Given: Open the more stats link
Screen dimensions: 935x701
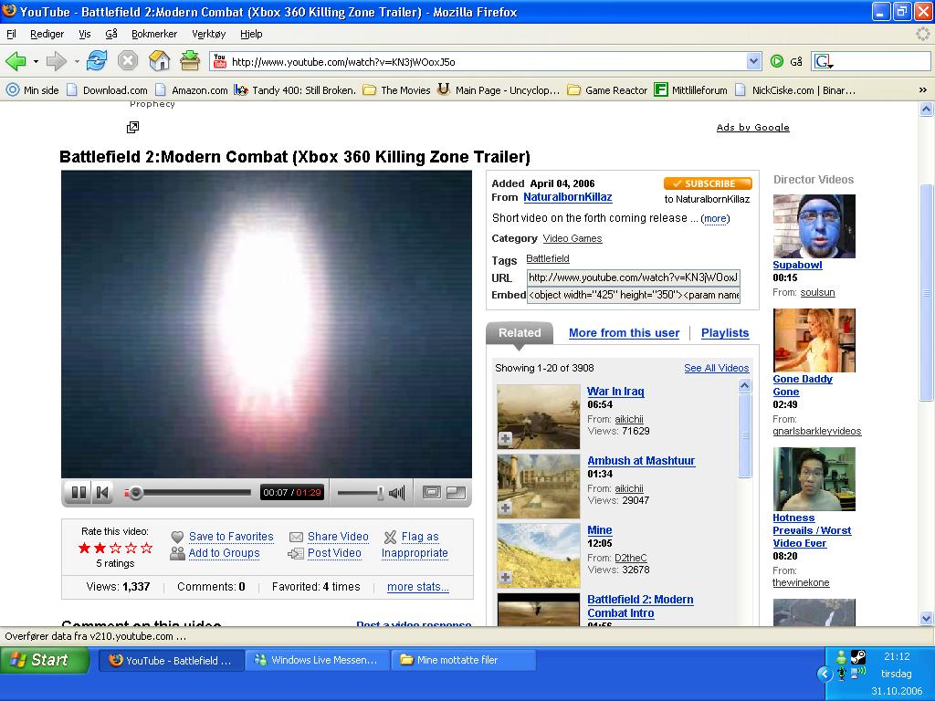Looking at the screenshot, I should [417, 587].
